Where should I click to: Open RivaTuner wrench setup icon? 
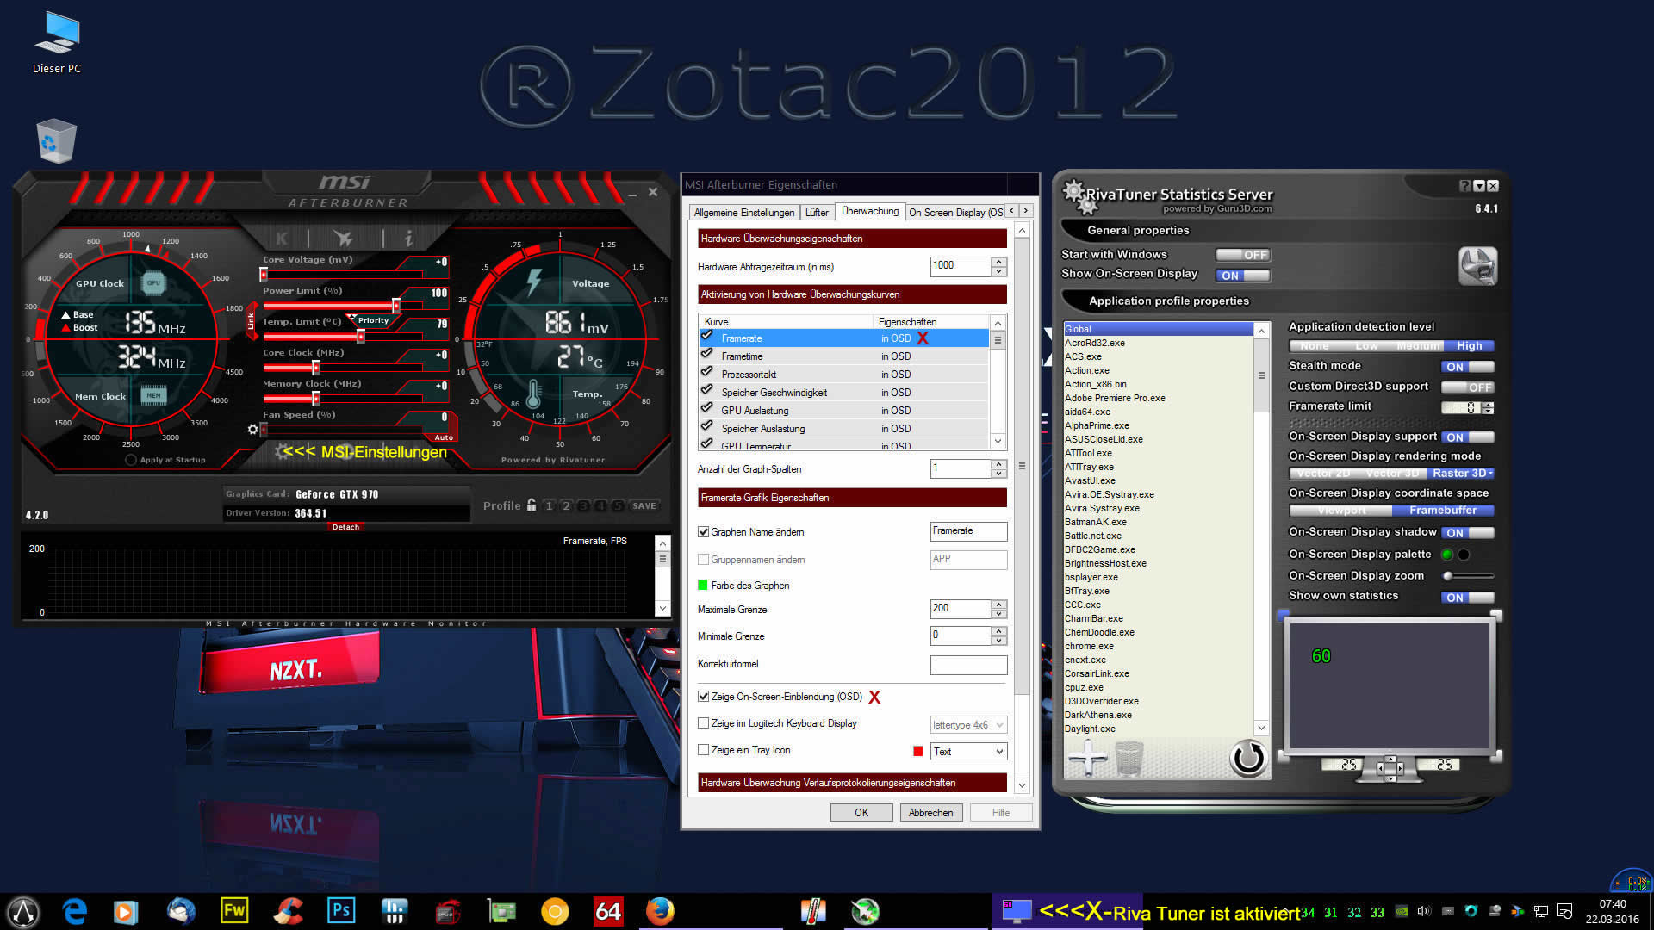pyautogui.click(x=1477, y=266)
